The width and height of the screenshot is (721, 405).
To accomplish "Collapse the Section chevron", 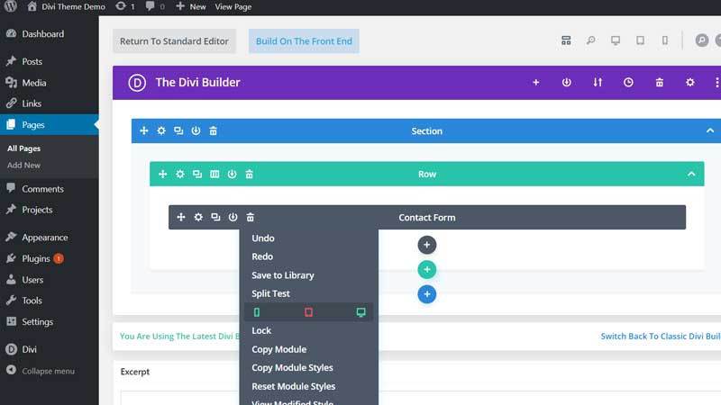I will pyautogui.click(x=710, y=130).
